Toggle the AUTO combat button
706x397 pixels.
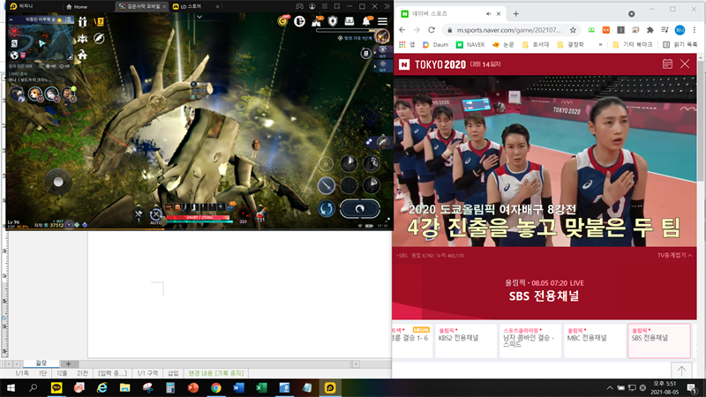click(156, 216)
